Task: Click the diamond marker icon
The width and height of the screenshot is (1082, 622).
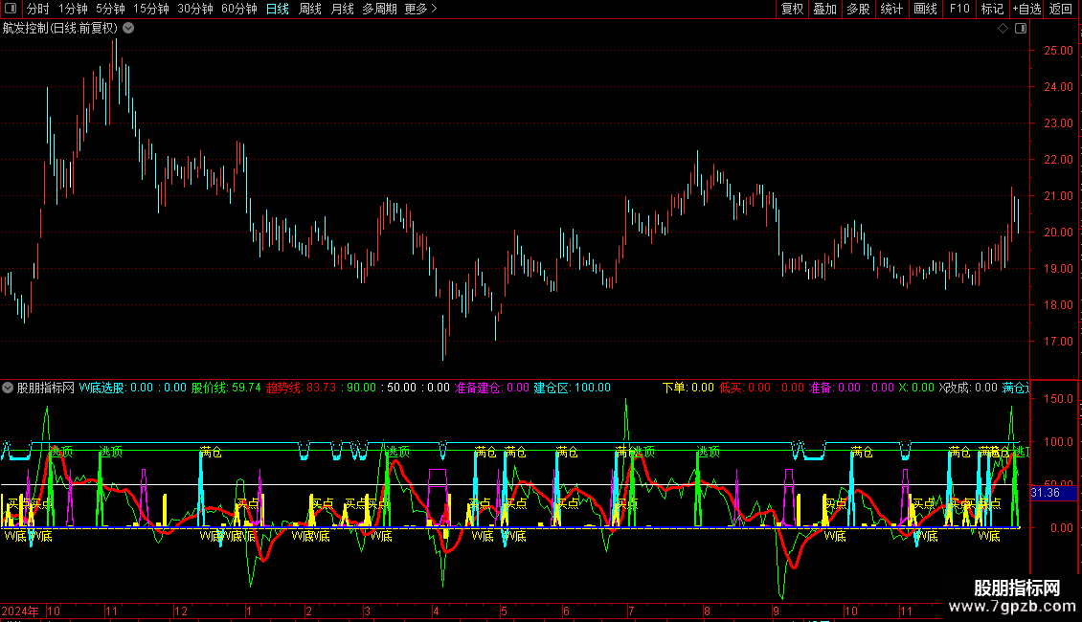Action: 1003,29
